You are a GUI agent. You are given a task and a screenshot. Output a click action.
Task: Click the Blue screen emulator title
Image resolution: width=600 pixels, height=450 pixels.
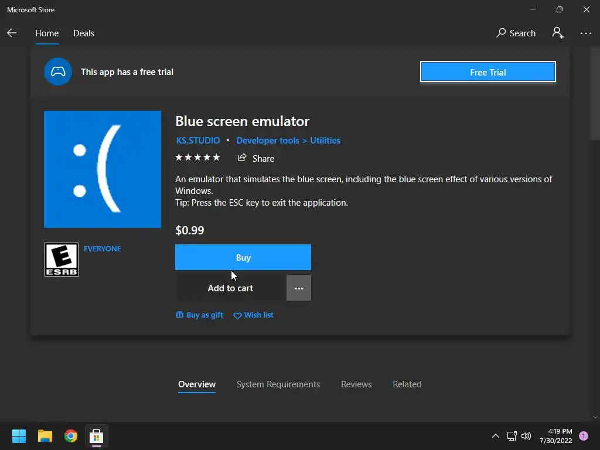242,121
